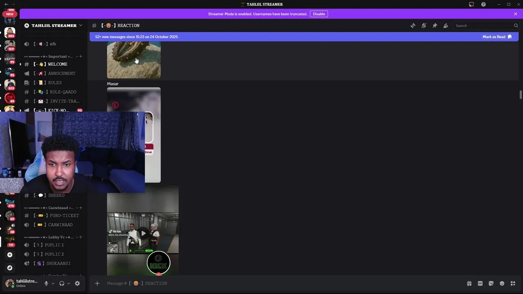Open the RULES channel
Image resolution: width=523 pixels, height=294 pixels.
[53, 82]
